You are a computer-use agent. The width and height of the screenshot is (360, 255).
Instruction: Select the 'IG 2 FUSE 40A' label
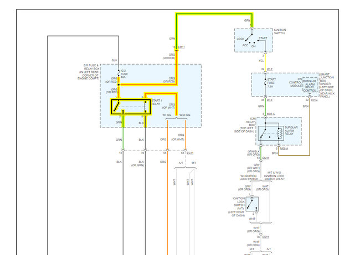pyautogui.click(x=124, y=74)
